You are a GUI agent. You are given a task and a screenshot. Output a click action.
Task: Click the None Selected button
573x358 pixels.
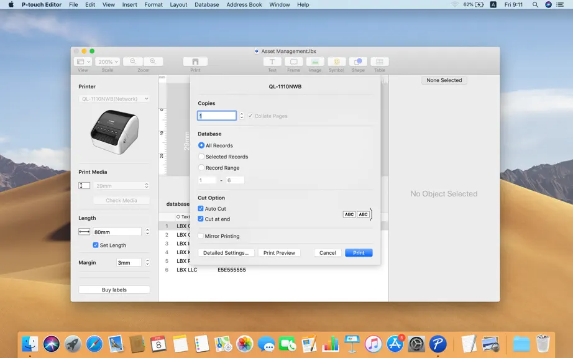(444, 80)
